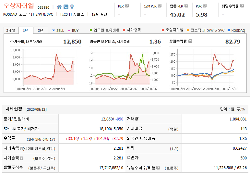Click the 외국인 보유비중 chart
This screenshot has width=250, height=176.
[122, 67]
